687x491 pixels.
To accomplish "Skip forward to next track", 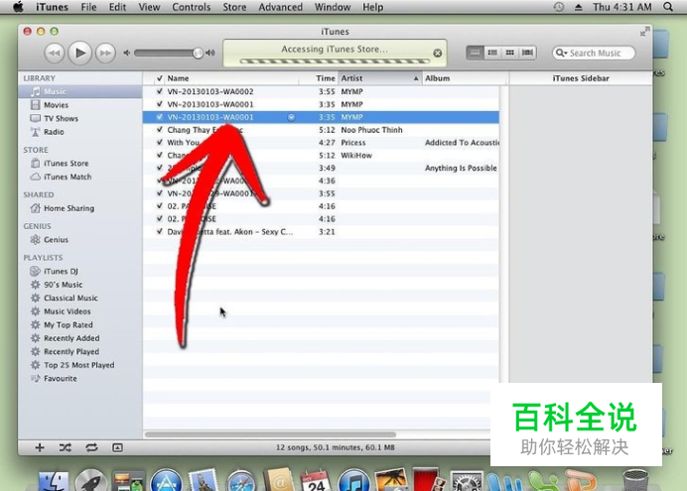I will tap(105, 53).
